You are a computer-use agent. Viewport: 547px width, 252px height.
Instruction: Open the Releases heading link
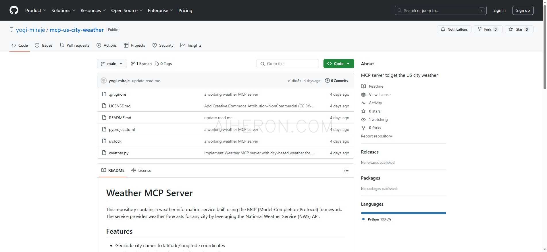370,152
